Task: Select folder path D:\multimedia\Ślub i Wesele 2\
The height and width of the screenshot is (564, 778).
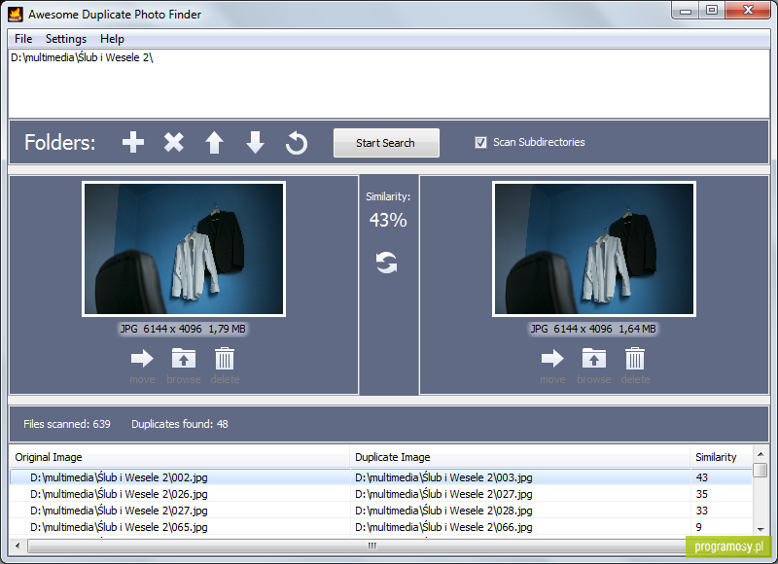Action: (x=82, y=57)
